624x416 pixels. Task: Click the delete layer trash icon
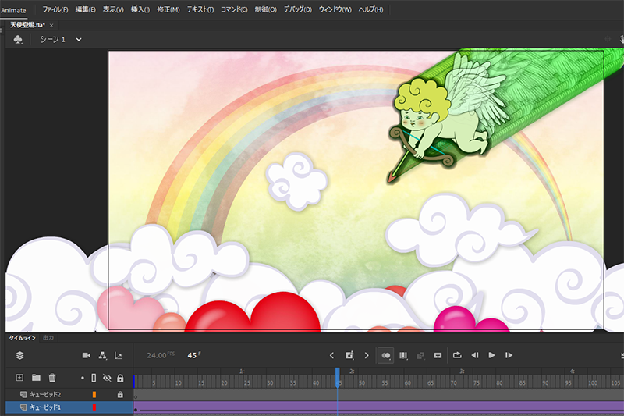52,378
